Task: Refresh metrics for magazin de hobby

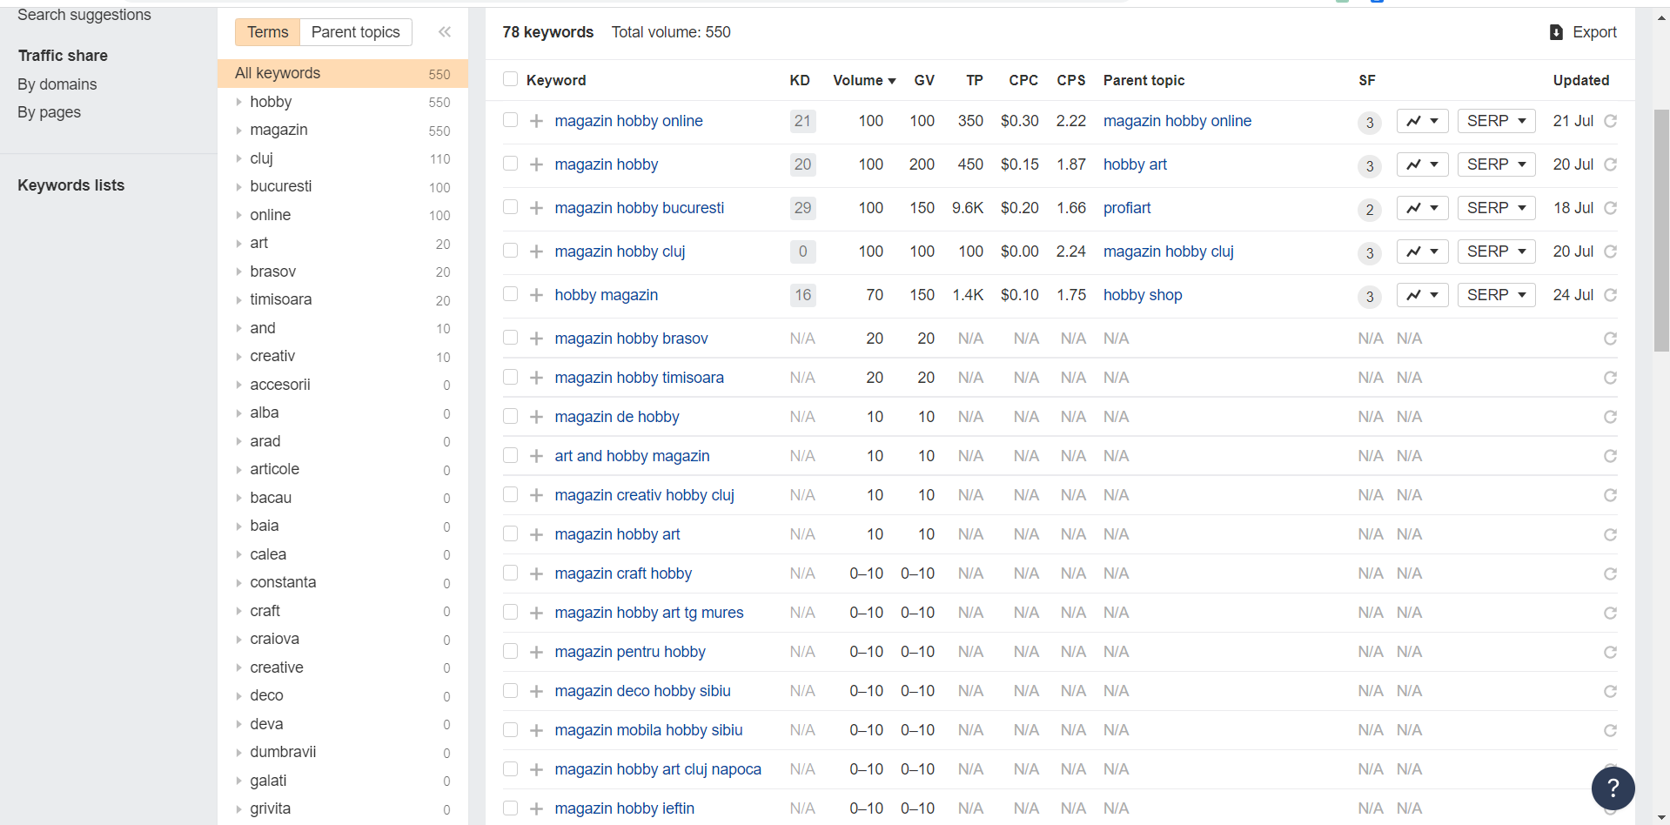Action: 1611,417
